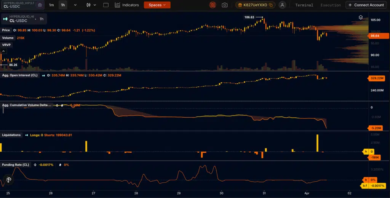Click the fullscreen rectangle icon in toolbar
Viewport: 390px width, 198px height.
click(x=106, y=5)
